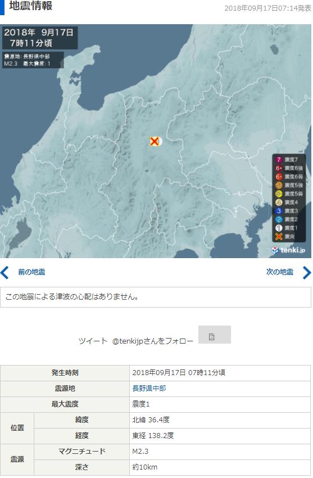The width and height of the screenshot is (313, 478).
Task: Click the 震度3 blue legend icon
Action: tap(279, 211)
